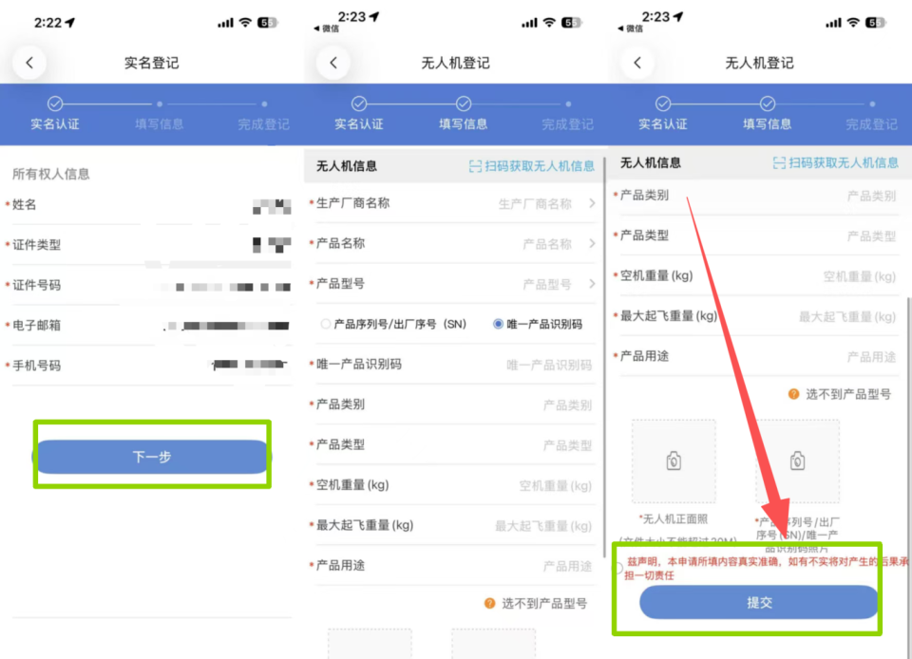Tap battery icon in 实名登记 status bar
The image size is (912, 659).
coord(268,23)
